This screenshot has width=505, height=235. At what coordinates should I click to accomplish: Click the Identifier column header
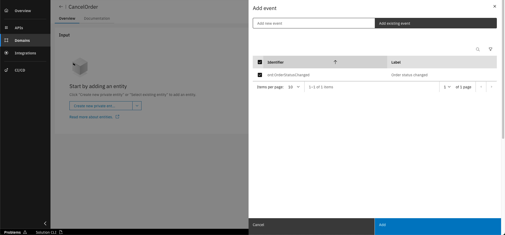pos(325,62)
